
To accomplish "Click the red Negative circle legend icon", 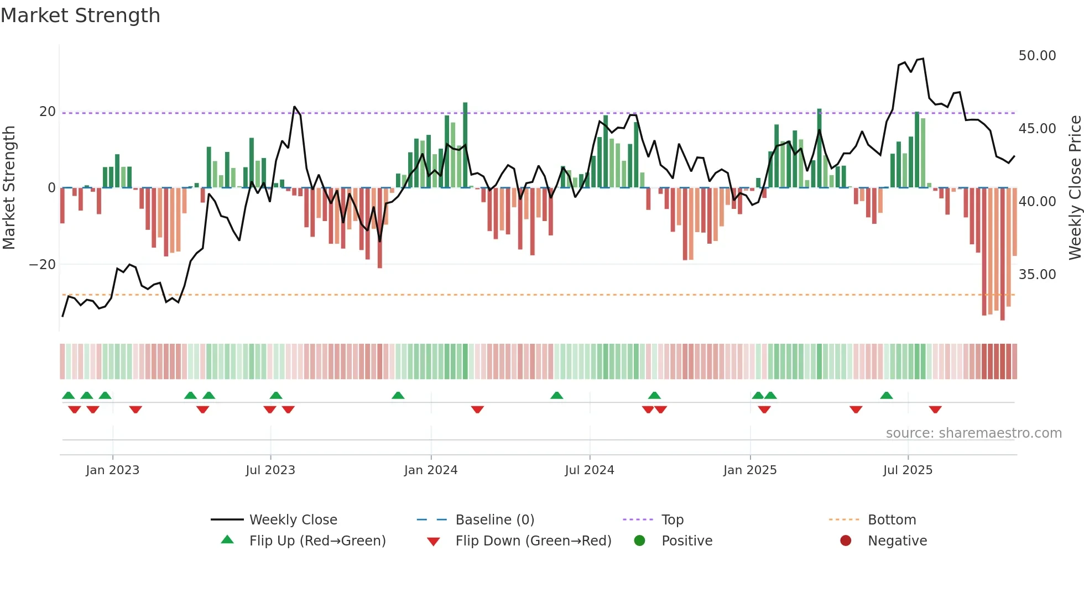I will point(846,540).
